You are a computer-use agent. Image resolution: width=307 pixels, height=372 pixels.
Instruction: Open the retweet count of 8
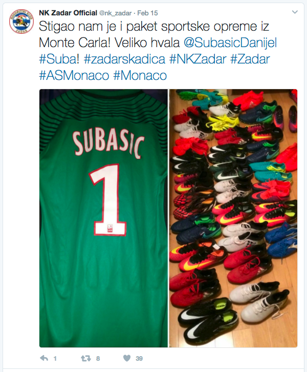(x=98, y=359)
